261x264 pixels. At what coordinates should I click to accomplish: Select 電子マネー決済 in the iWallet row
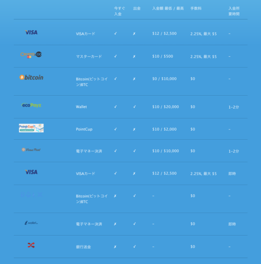point(89,224)
